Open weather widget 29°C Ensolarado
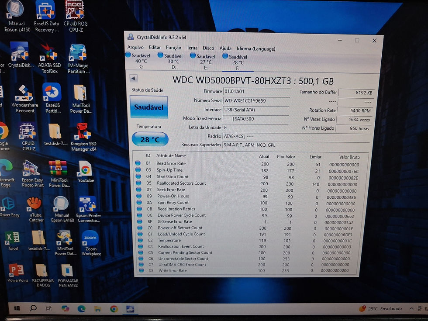The height and width of the screenshot is (321, 428). (381, 308)
